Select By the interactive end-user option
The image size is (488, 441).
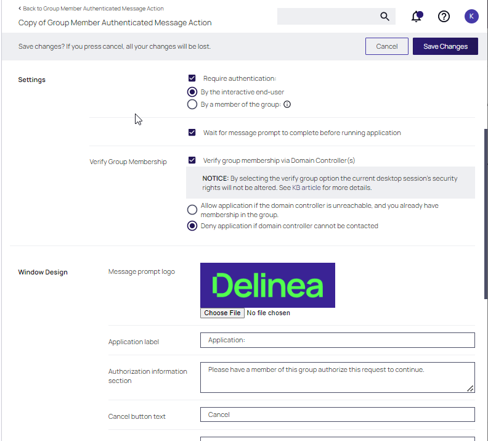tap(192, 92)
